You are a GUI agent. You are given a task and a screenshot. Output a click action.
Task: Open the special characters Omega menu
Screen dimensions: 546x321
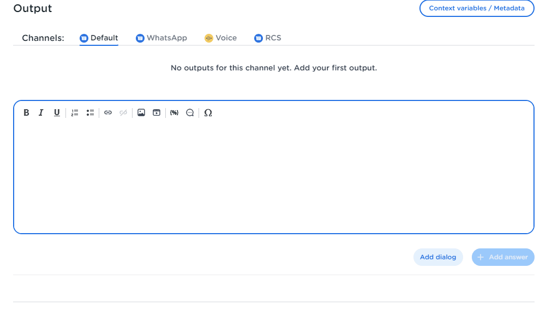point(208,112)
